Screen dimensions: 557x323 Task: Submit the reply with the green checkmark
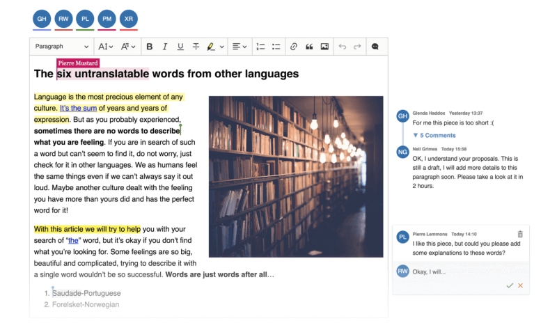(x=510, y=285)
